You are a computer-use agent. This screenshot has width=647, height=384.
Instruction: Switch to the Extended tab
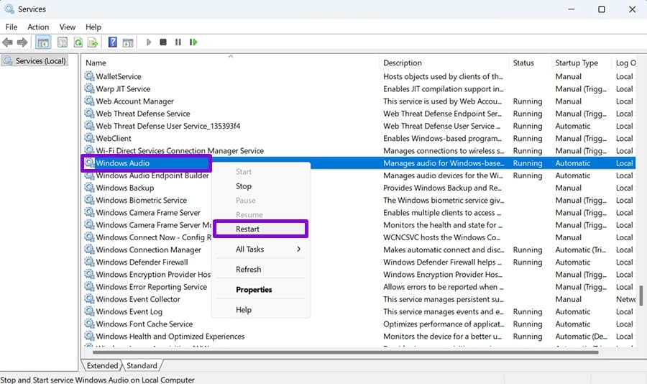coord(102,365)
